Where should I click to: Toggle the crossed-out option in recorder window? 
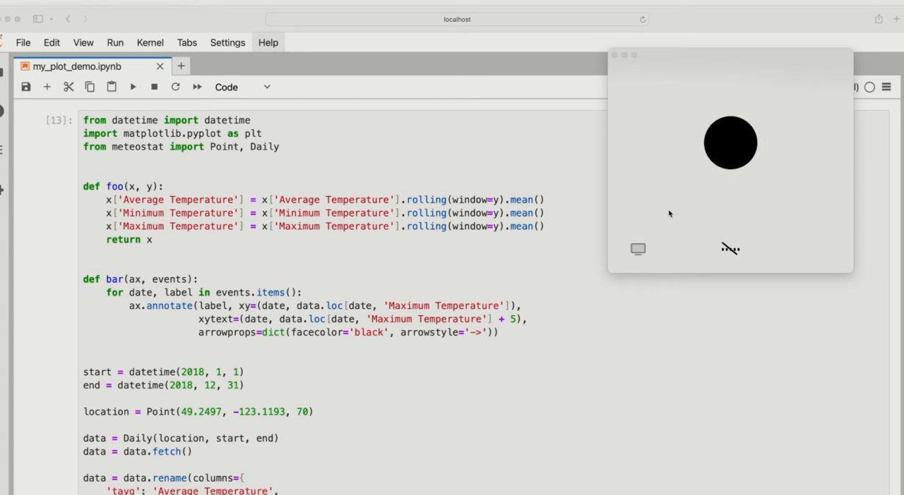coord(730,248)
